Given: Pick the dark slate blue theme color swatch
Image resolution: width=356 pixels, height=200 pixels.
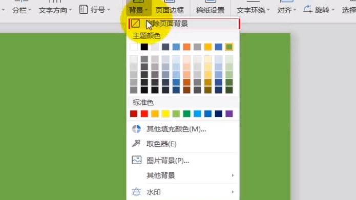Looking at the screenshot, I should [x=165, y=47].
